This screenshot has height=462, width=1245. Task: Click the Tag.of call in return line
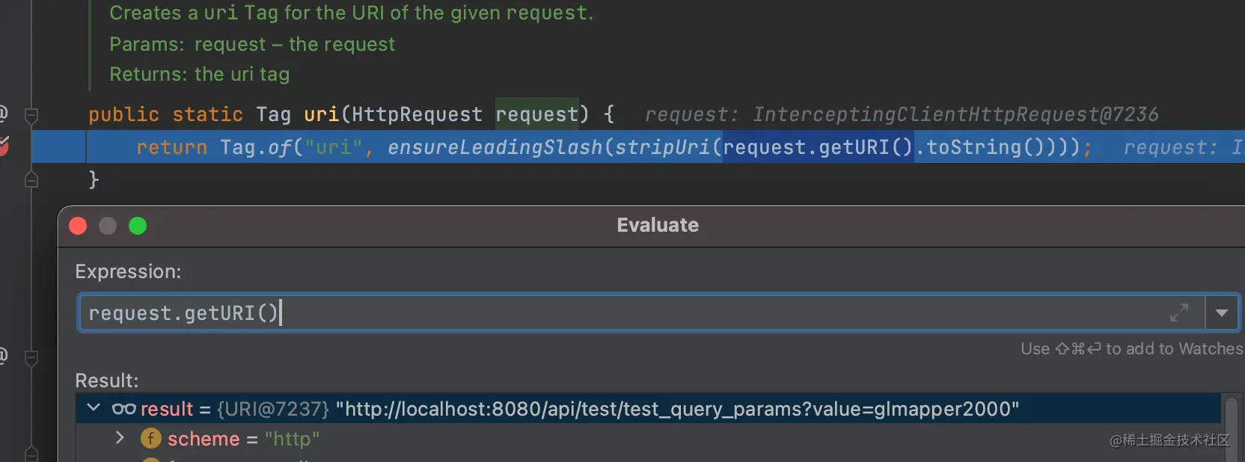click(x=255, y=147)
